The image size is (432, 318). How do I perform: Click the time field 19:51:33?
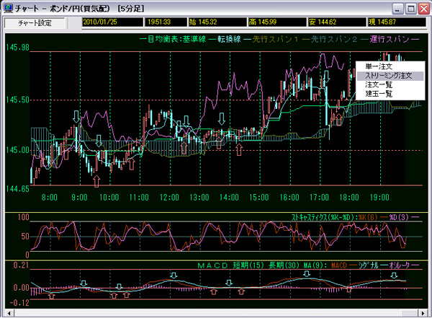[x=166, y=22]
